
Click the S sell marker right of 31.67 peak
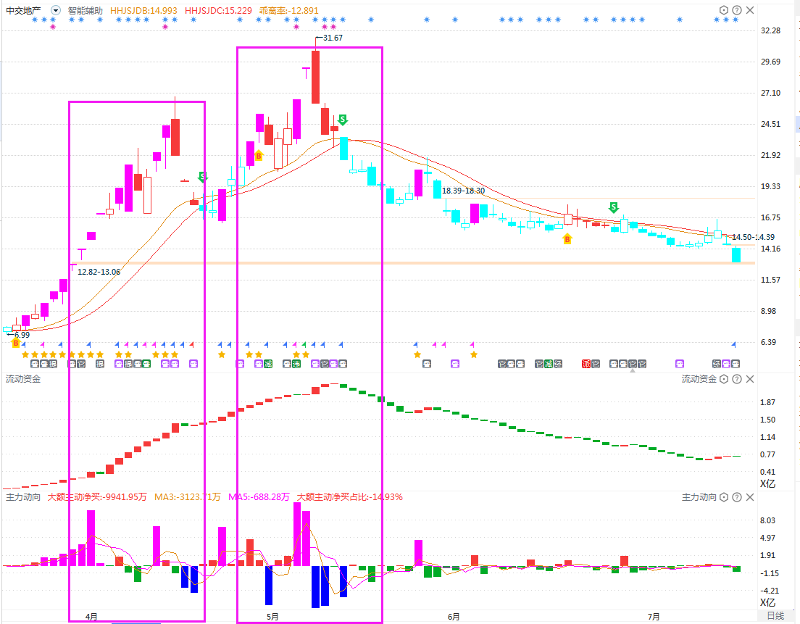coord(343,120)
